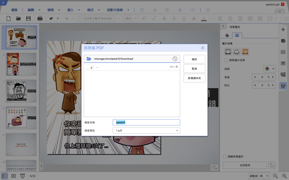
Task: Click the Redo icon
Action: tap(66, 18)
